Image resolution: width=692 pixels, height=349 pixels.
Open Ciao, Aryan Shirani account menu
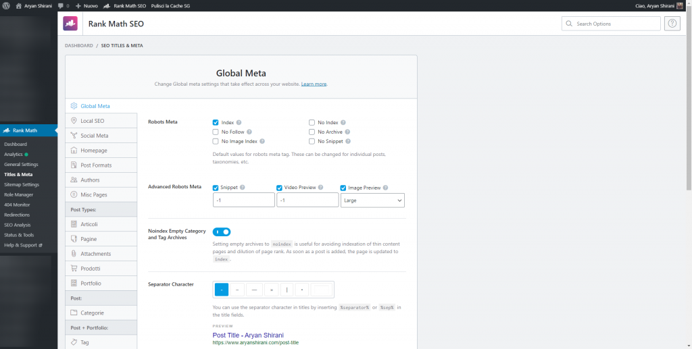(656, 5)
